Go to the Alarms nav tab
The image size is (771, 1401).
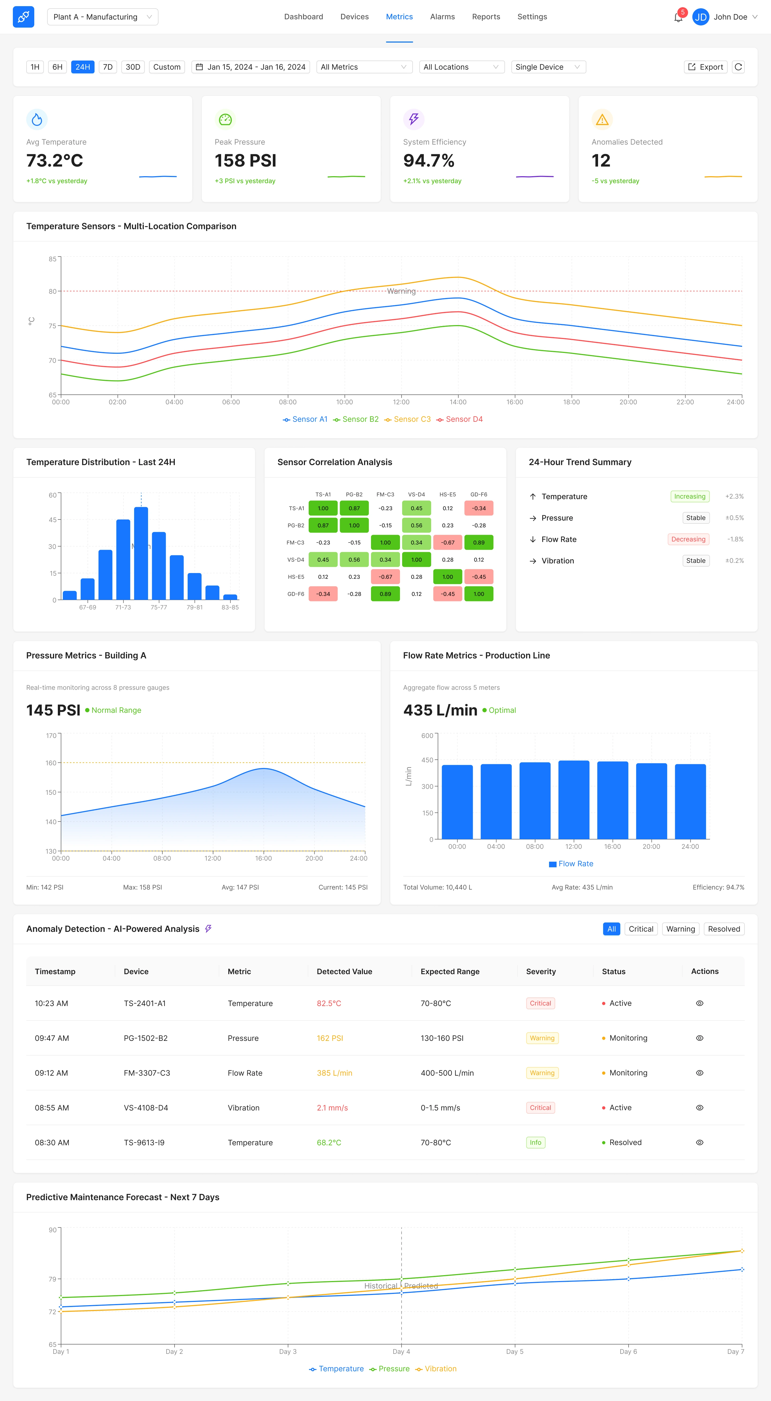pyautogui.click(x=442, y=17)
